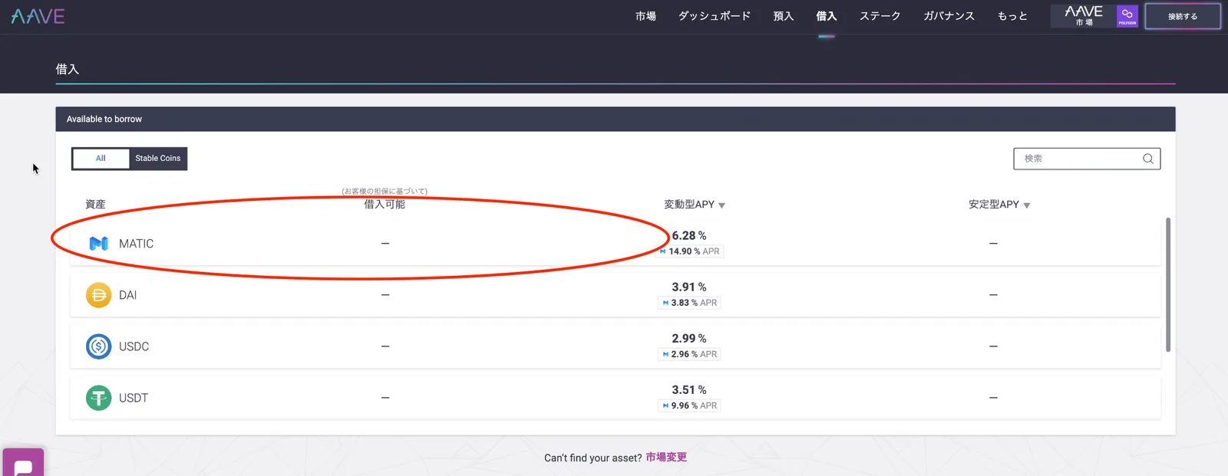Image resolution: width=1228 pixels, height=476 pixels.
Task: Click the MATIC asset name
Action: [137, 244]
